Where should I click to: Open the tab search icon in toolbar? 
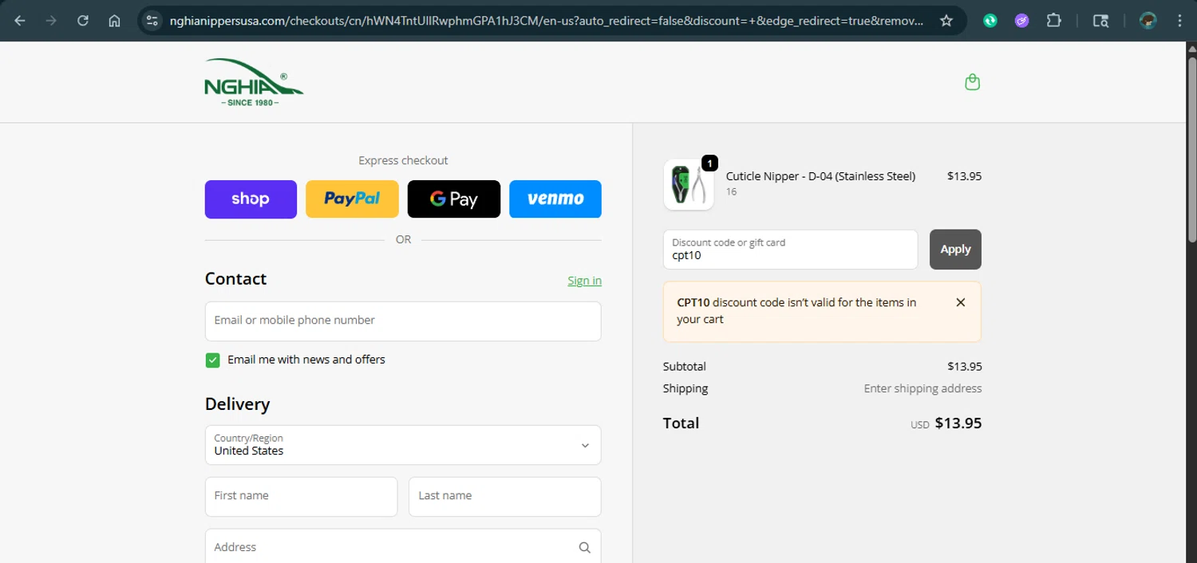(x=1100, y=21)
